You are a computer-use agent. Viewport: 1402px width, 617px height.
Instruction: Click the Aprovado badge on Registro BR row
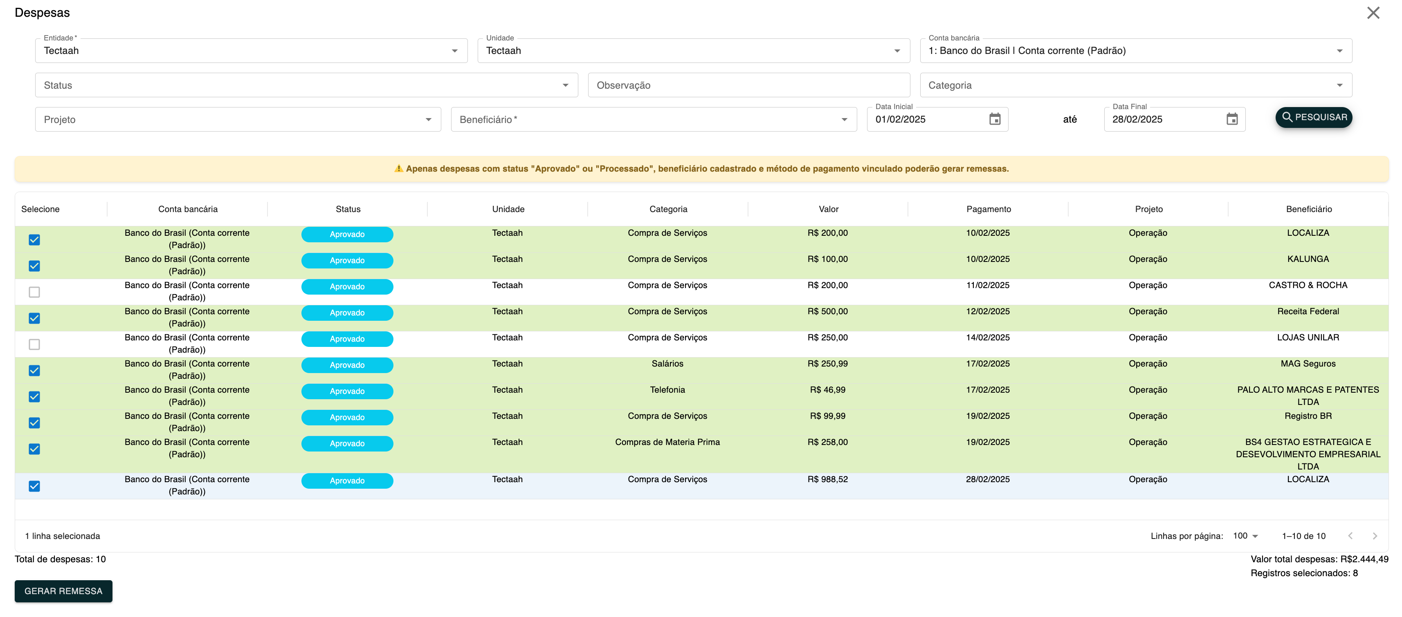pyautogui.click(x=347, y=418)
